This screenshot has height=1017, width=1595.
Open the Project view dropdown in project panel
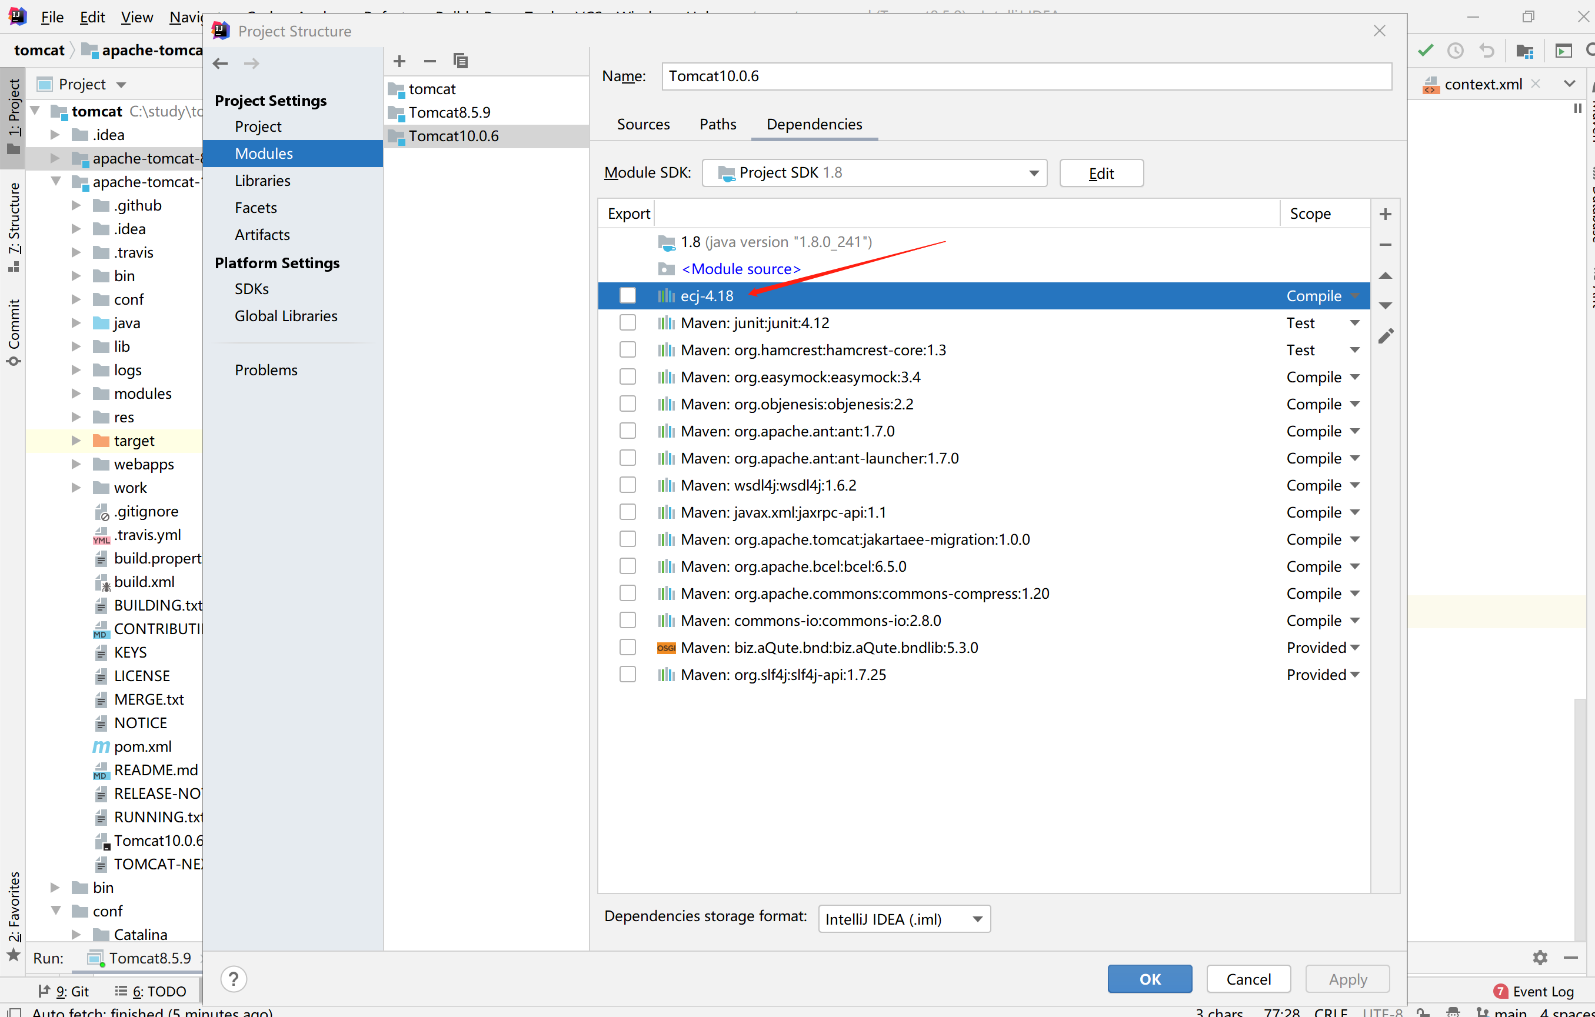[121, 85]
